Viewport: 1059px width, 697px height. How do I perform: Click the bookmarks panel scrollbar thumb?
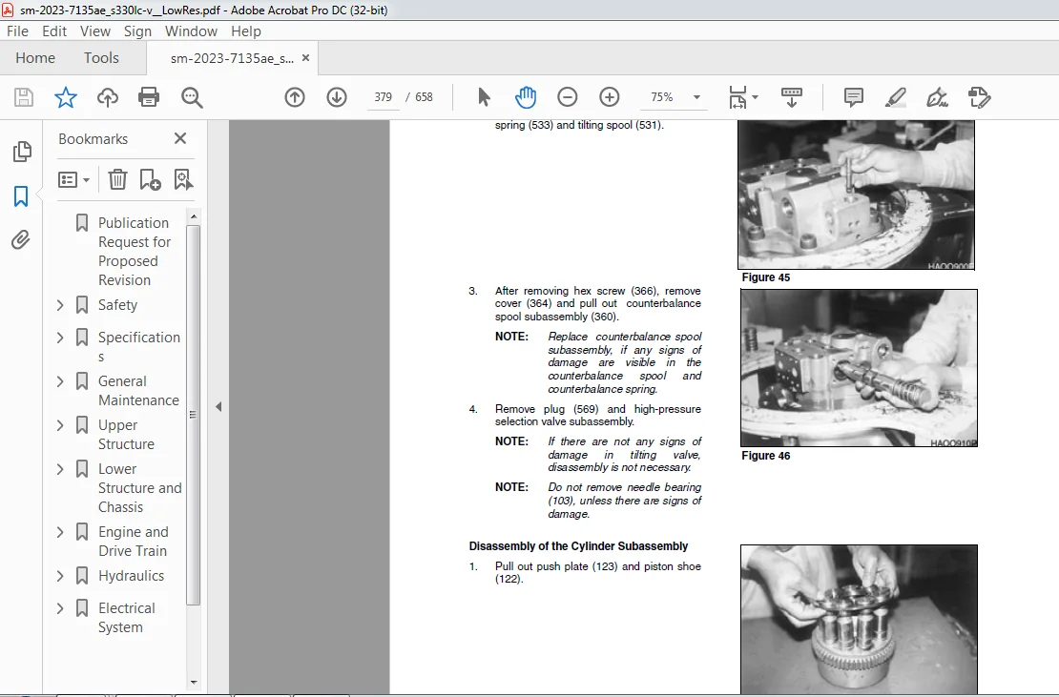(193, 415)
